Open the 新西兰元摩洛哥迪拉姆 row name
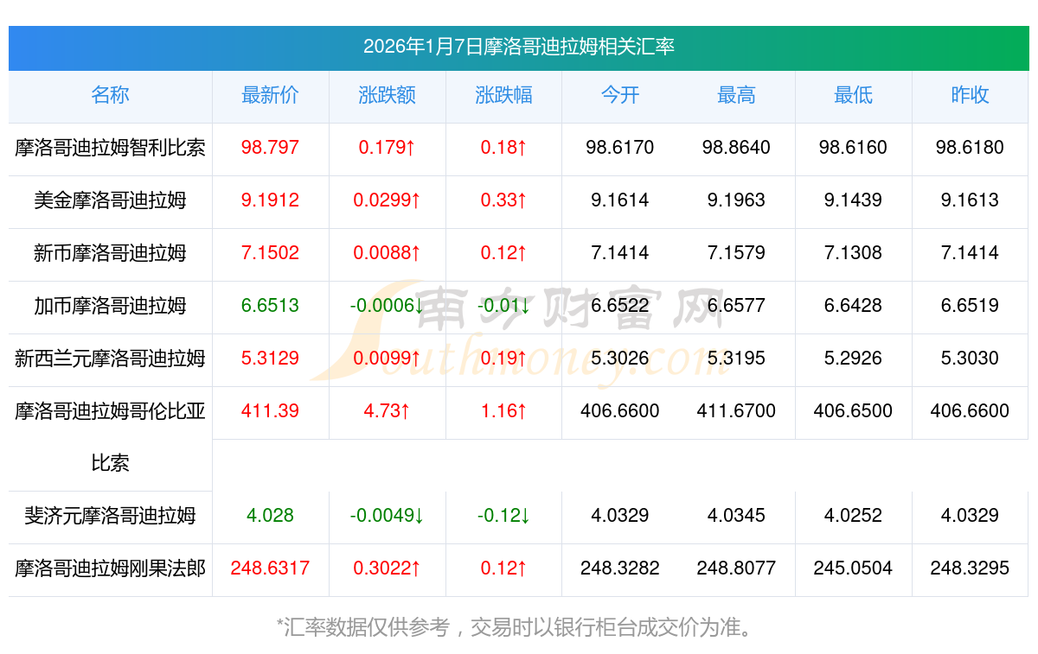Screen dimensions: 1038x654 tap(110, 359)
